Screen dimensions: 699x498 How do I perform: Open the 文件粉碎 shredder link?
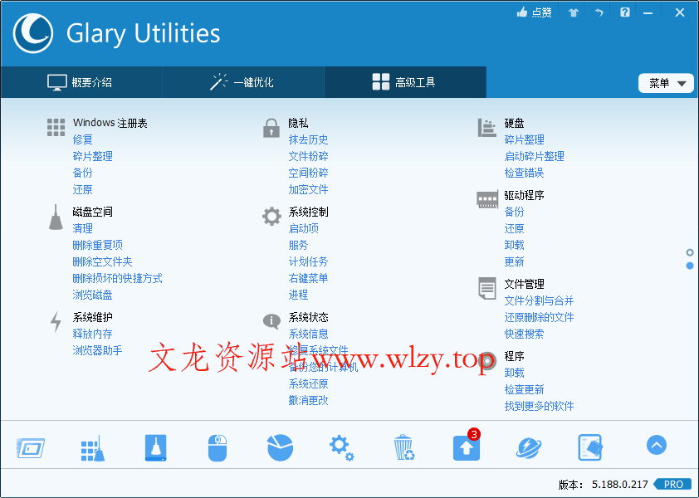pos(308,156)
